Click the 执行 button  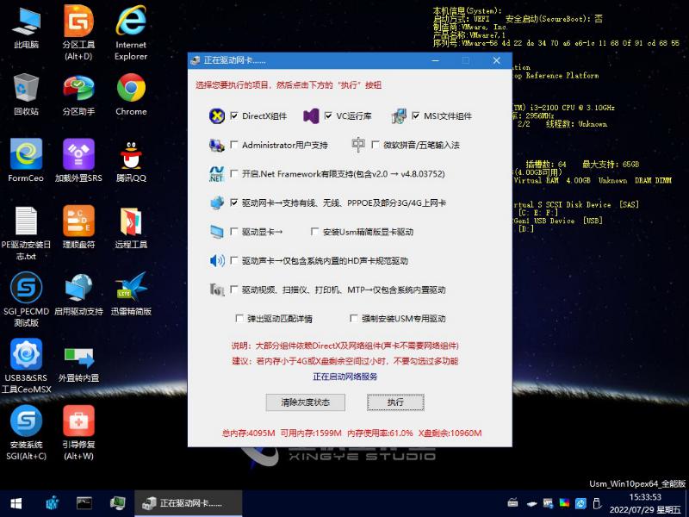point(395,402)
